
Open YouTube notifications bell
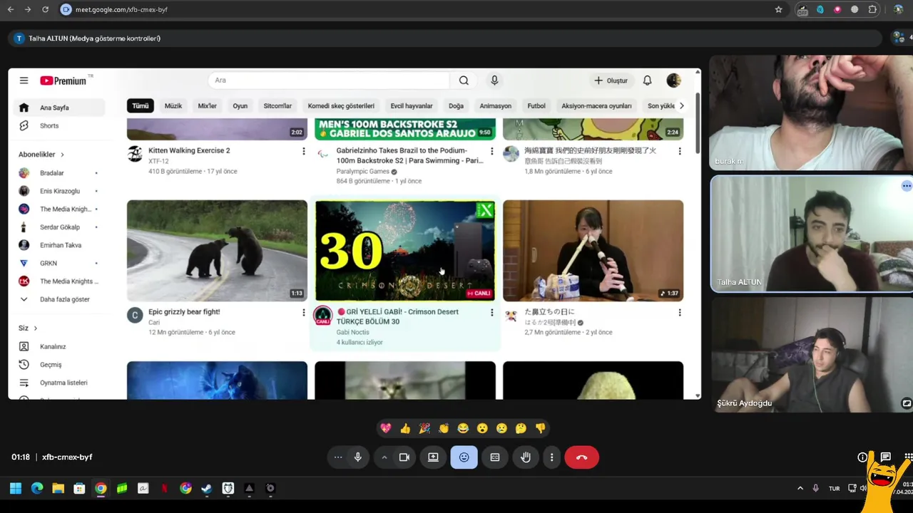(647, 81)
